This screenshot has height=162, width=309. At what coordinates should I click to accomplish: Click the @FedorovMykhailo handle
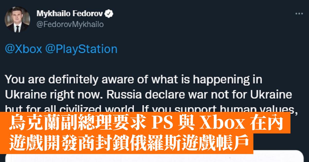point(70,24)
